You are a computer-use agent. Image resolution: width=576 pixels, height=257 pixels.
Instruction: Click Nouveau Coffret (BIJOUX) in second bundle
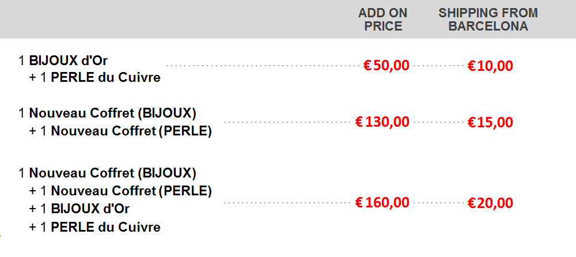point(113,114)
